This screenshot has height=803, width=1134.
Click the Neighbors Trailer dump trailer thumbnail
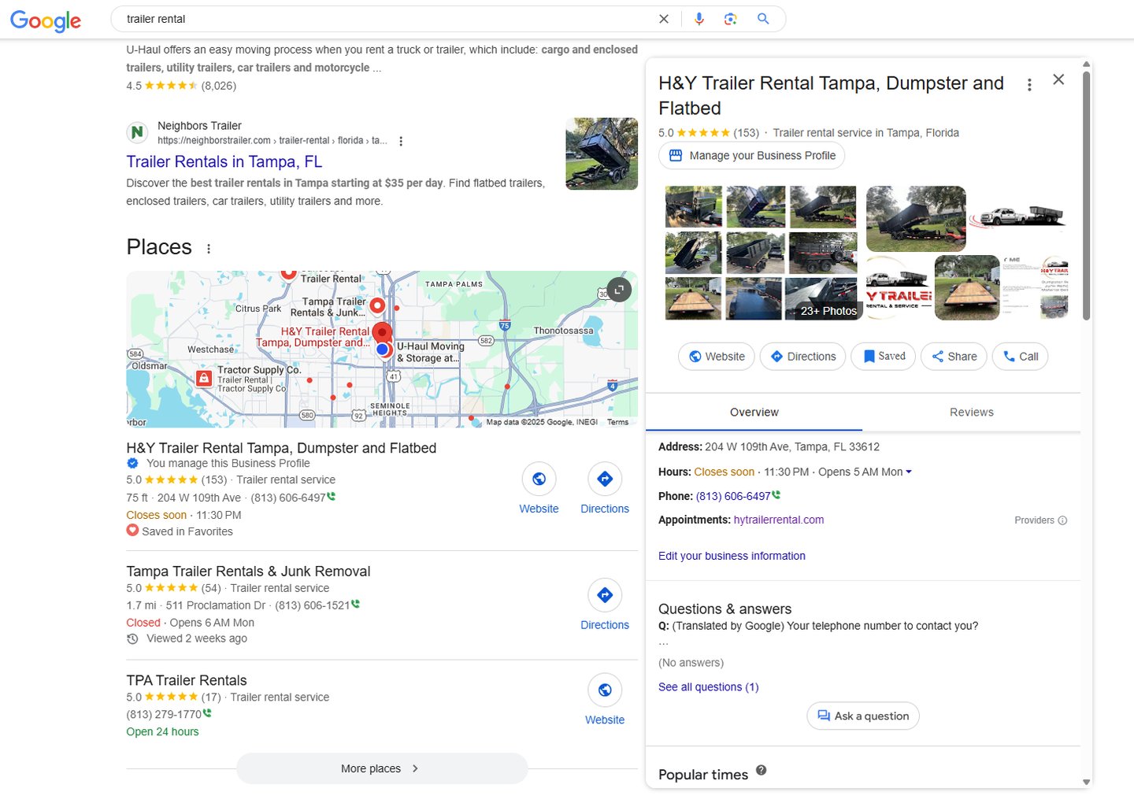(602, 154)
